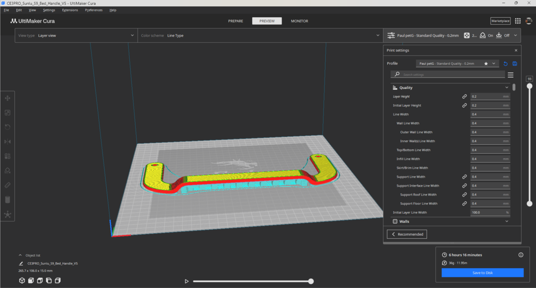Click the top handle of layer slider
Image resolution: width=536 pixels, height=288 pixels.
tap(530, 86)
